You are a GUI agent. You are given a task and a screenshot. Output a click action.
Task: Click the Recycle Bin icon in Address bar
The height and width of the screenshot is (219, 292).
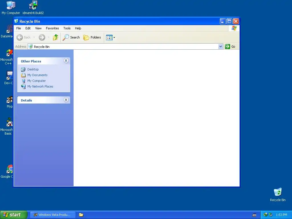31,46
